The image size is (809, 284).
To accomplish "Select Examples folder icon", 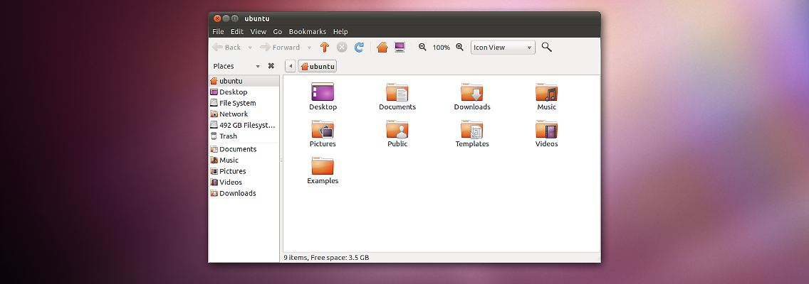I will tap(323, 166).
